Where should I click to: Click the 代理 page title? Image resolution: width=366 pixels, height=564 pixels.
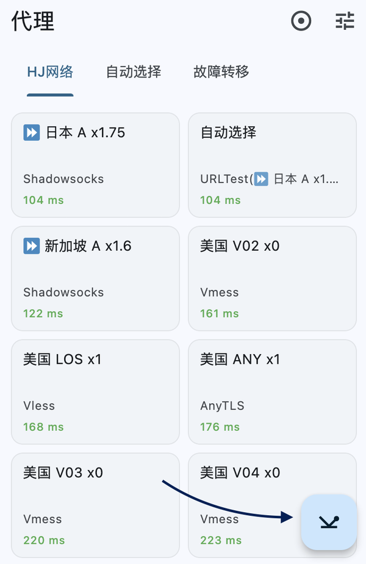coord(33,21)
